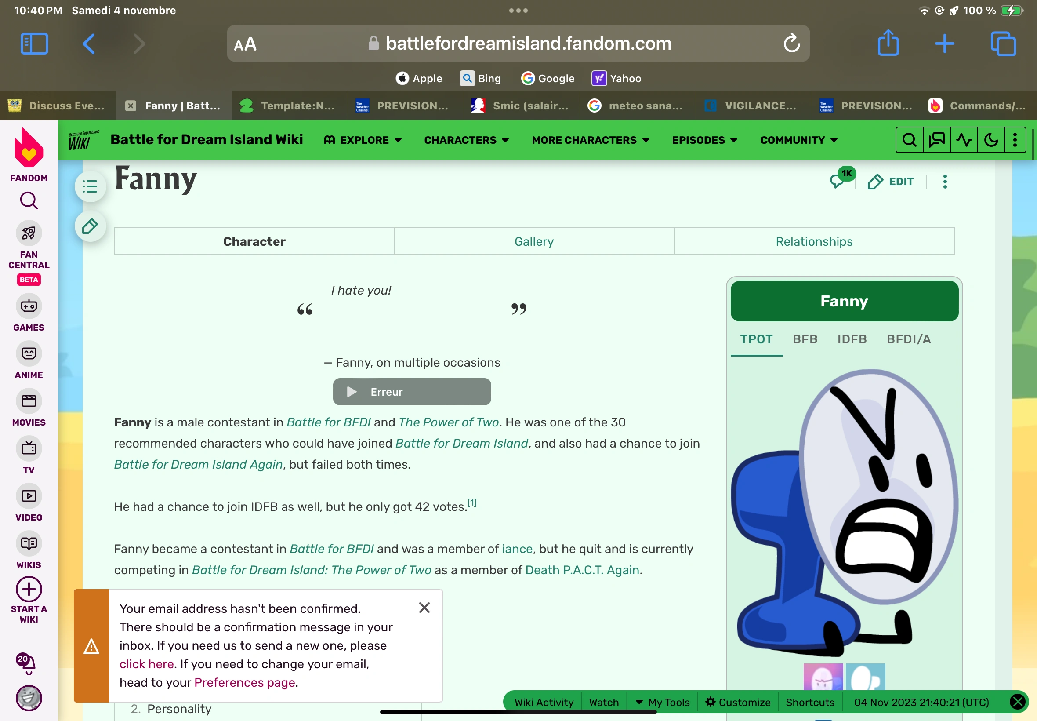Expand the CHARACTERS dropdown menu
This screenshot has height=721, width=1037.
(x=466, y=140)
